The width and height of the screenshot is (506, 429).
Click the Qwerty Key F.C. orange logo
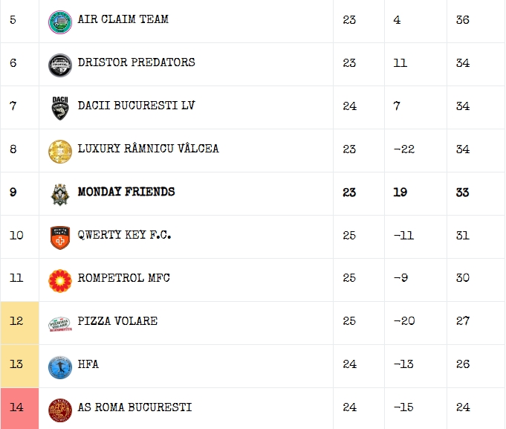pos(60,237)
